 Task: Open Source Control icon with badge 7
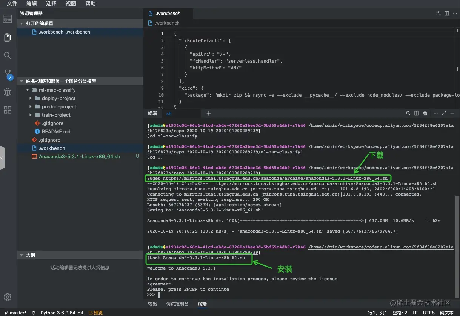[8, 74]
